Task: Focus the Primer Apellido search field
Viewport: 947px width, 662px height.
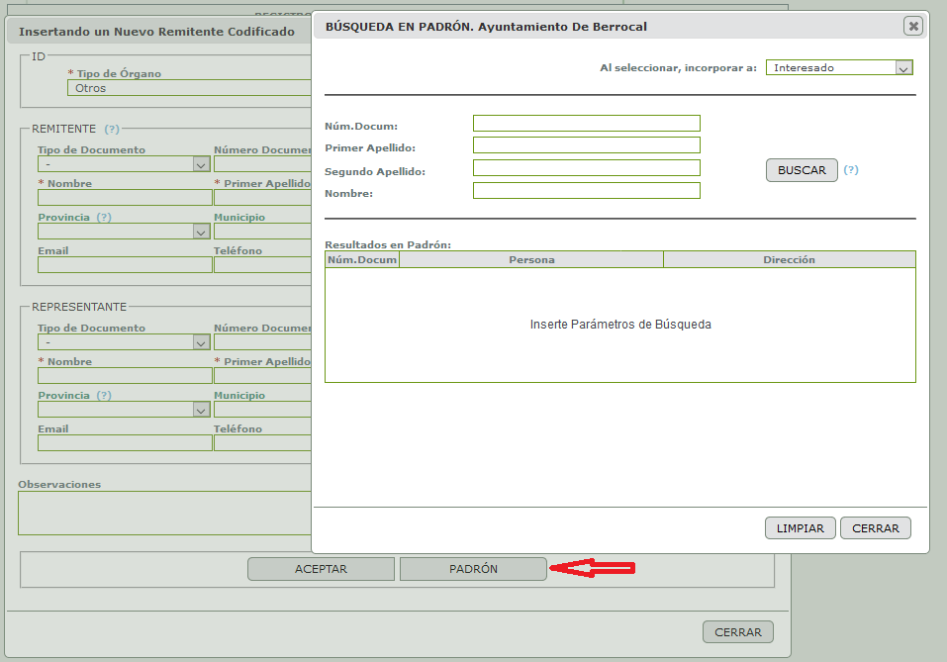Action: tap(587, 144)
